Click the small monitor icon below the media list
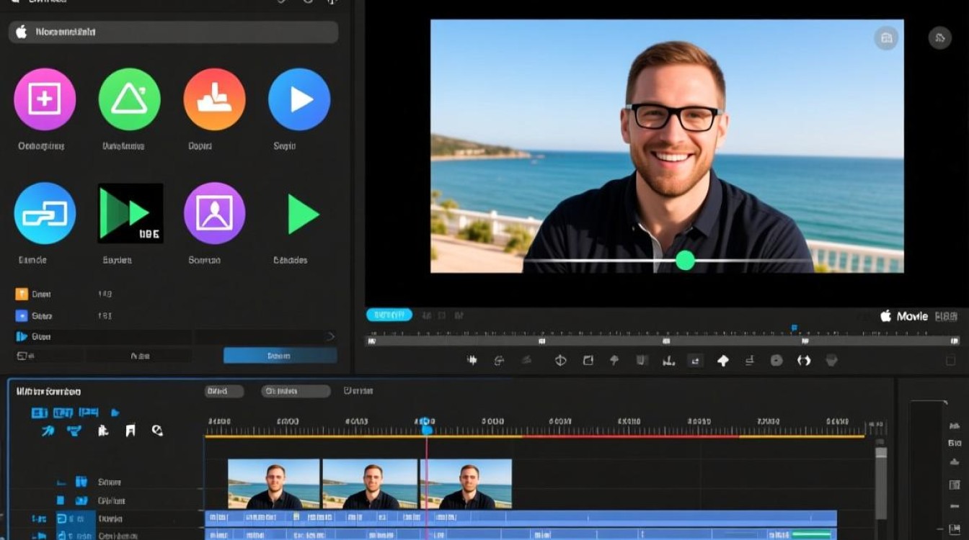 [22, 356]
